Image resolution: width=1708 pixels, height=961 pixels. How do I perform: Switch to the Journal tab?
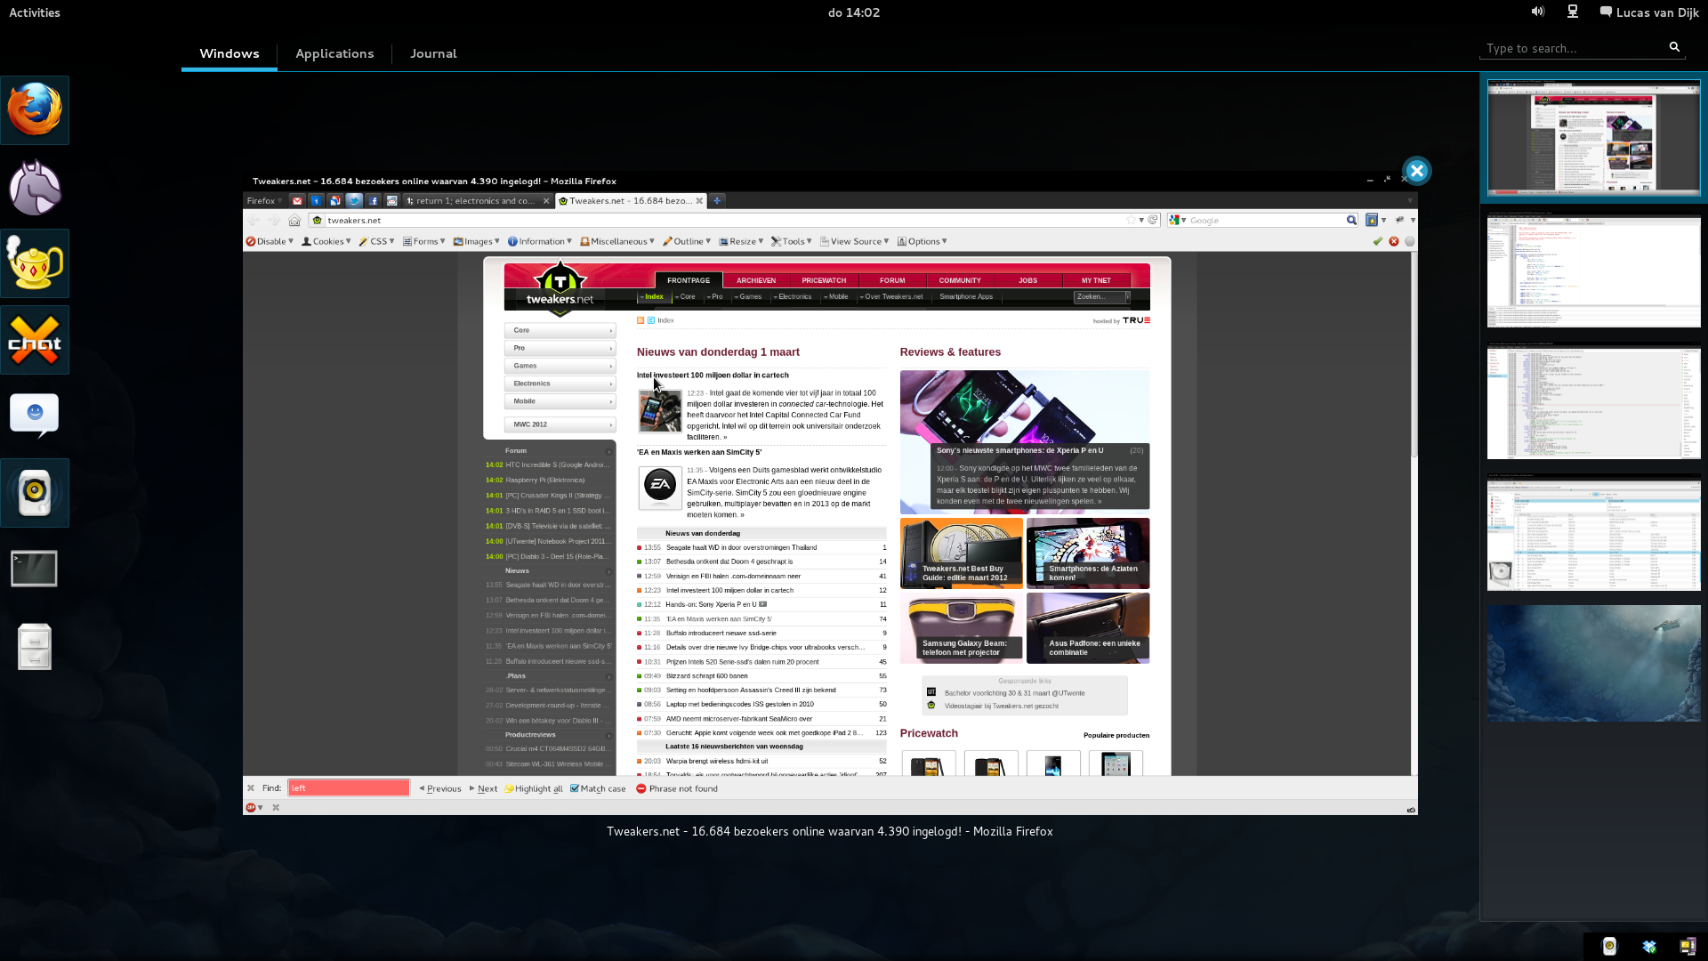[433, 53]
